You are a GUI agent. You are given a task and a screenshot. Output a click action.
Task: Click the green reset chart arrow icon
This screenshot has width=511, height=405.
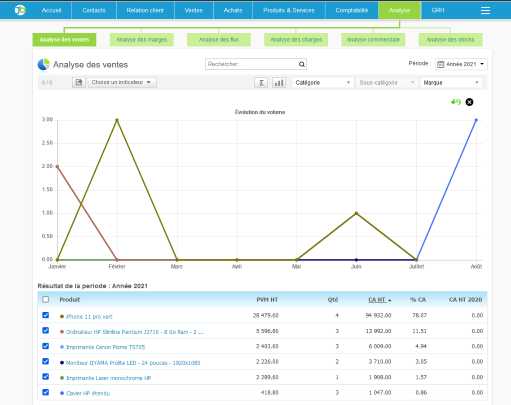(x=456, y=102)
